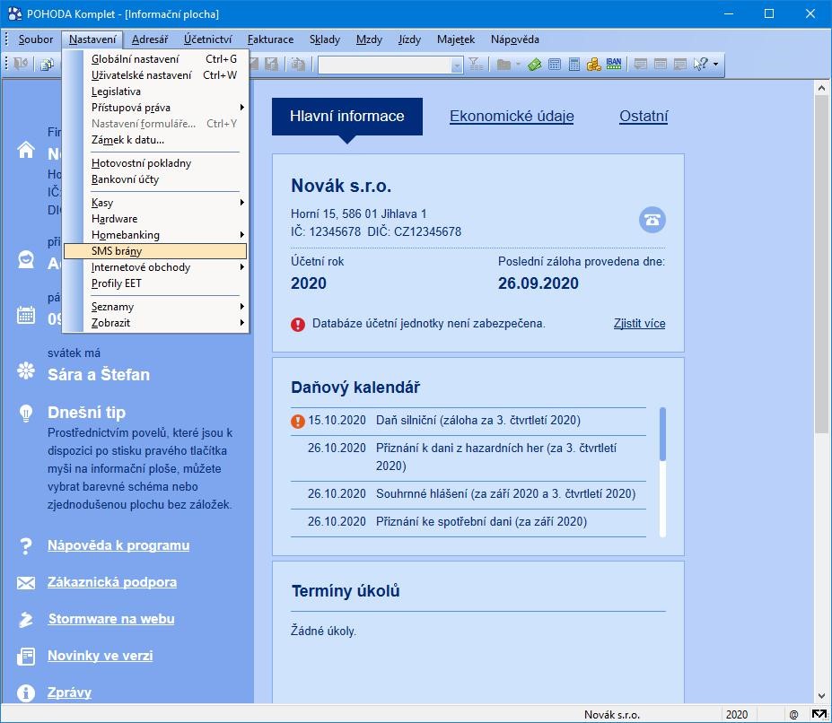Open the Novinky ve verzi link

(x=101, y=656)
